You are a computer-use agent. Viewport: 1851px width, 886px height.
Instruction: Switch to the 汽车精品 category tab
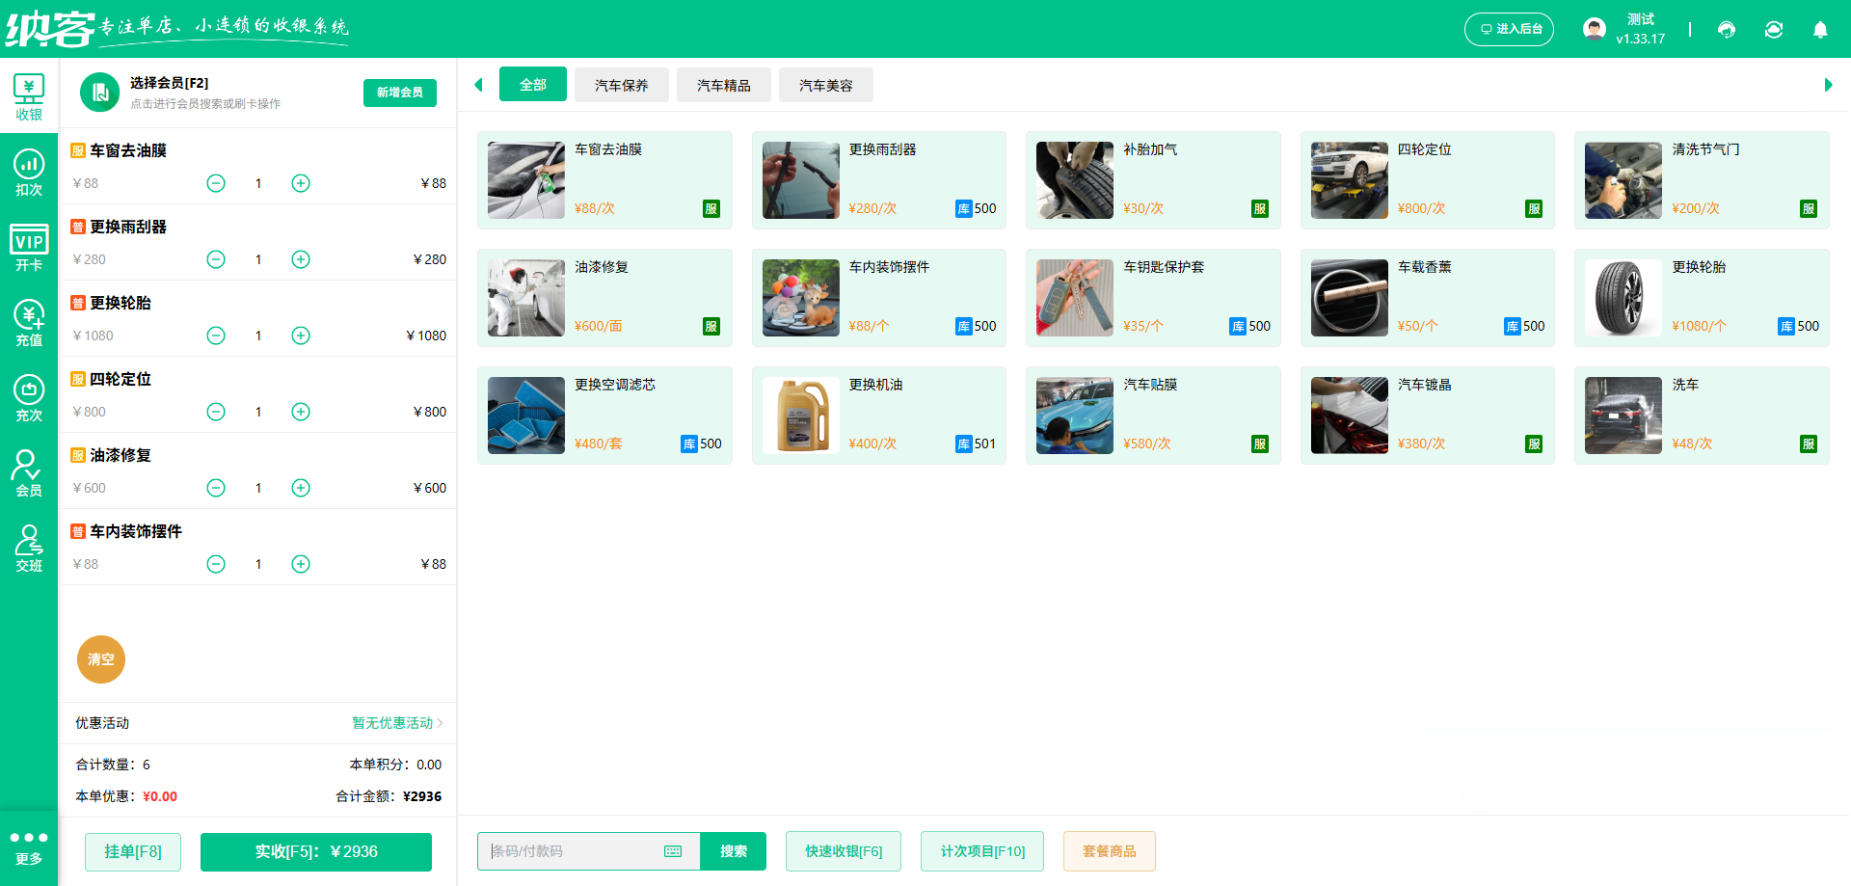click(724, 85)
